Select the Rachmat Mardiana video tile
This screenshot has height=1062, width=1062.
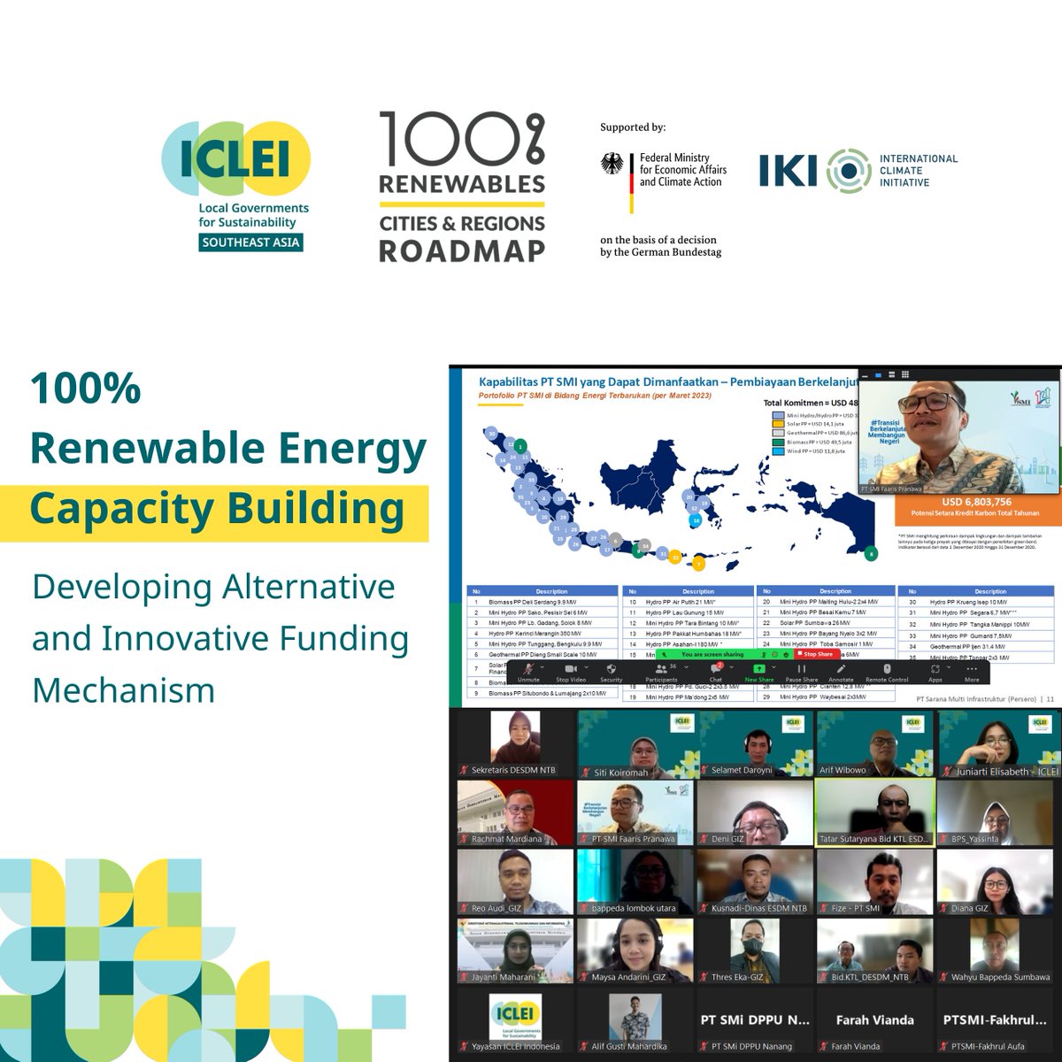(514, 812)
